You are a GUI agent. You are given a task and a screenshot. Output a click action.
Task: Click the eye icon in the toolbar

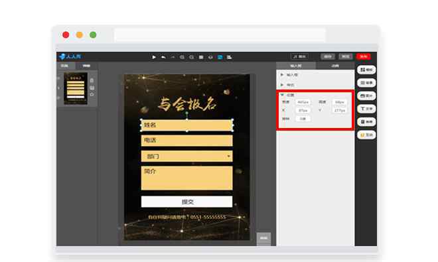[x=210, y=57]
